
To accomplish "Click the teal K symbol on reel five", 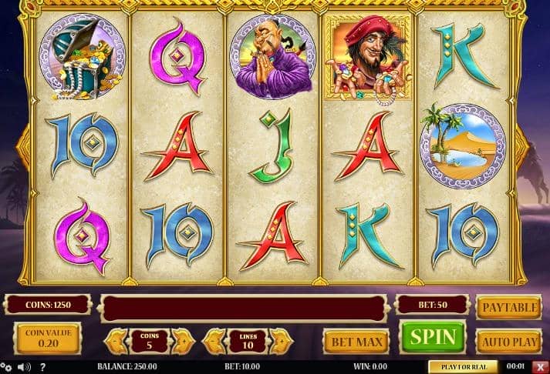I will click(462, 56).
